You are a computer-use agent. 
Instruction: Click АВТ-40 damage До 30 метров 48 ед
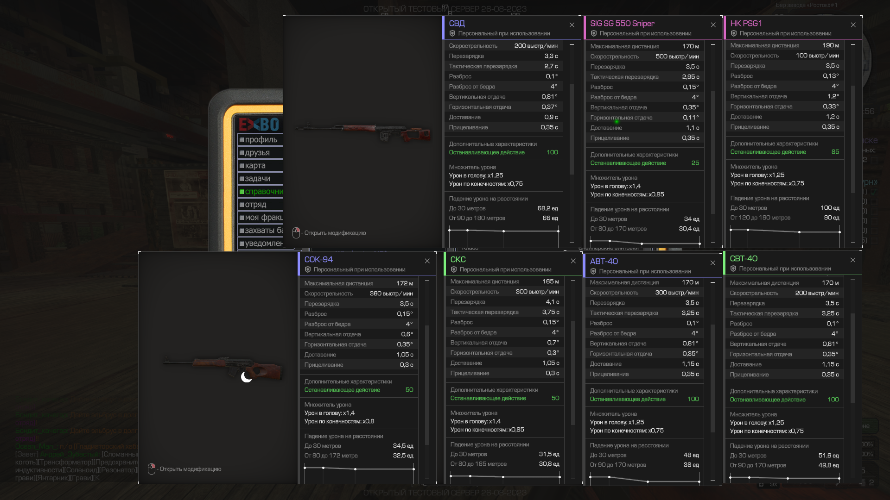(x=644, y=455)
